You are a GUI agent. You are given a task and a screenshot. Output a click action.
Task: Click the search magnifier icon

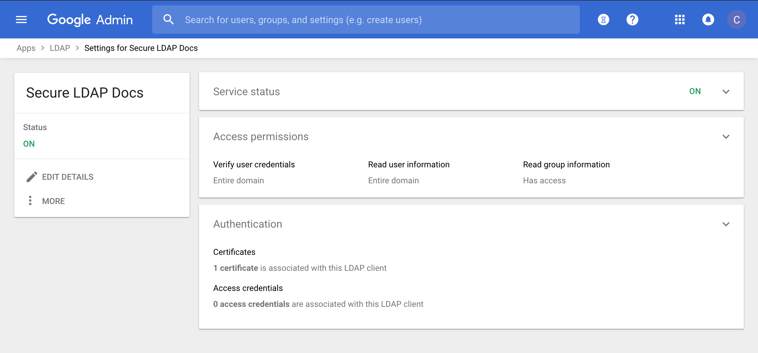(x=168, y=20)
